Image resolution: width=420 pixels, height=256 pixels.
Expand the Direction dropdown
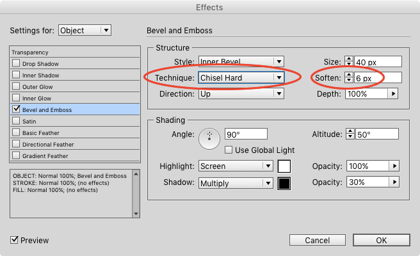tap(241, 93)
